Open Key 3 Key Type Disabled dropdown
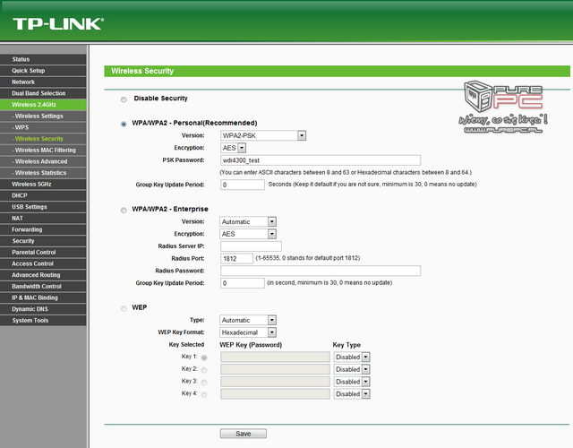 coord(352,382)
